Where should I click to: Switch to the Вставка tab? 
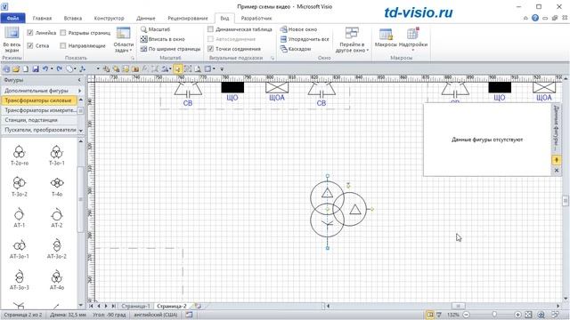click(x=73, y=18)
